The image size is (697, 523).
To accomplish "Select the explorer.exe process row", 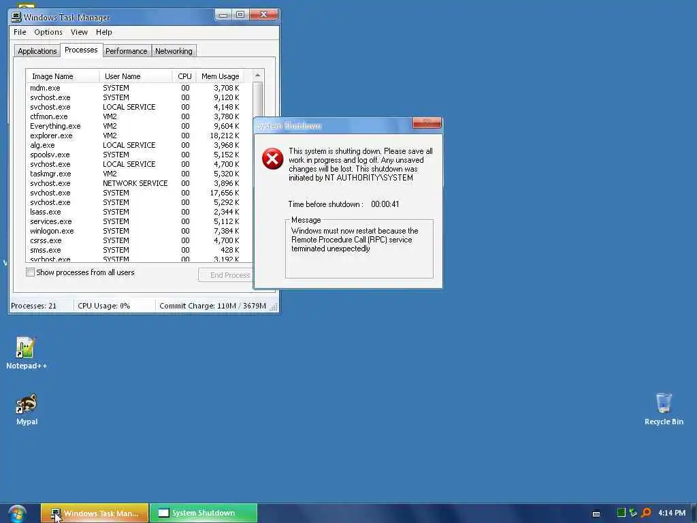I will click(x=134, y=136).
